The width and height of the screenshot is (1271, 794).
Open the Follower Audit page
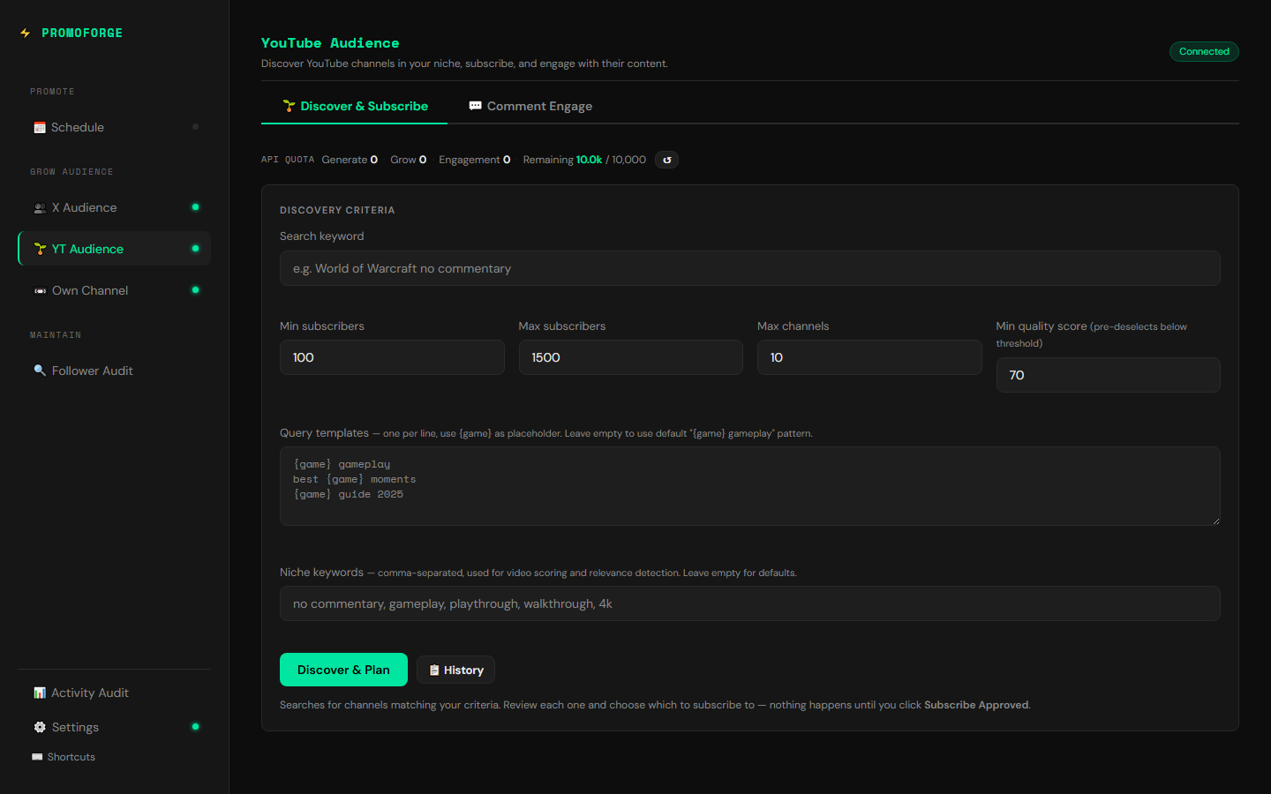(114, 371)
